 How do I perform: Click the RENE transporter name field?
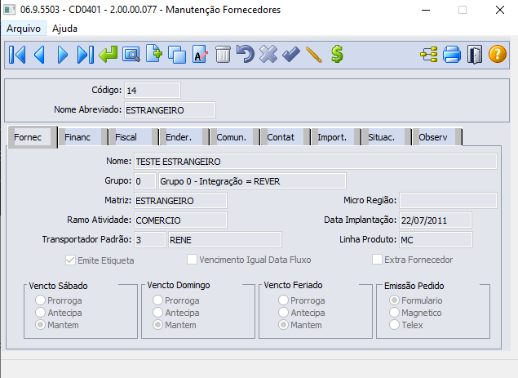click(225, 239)
